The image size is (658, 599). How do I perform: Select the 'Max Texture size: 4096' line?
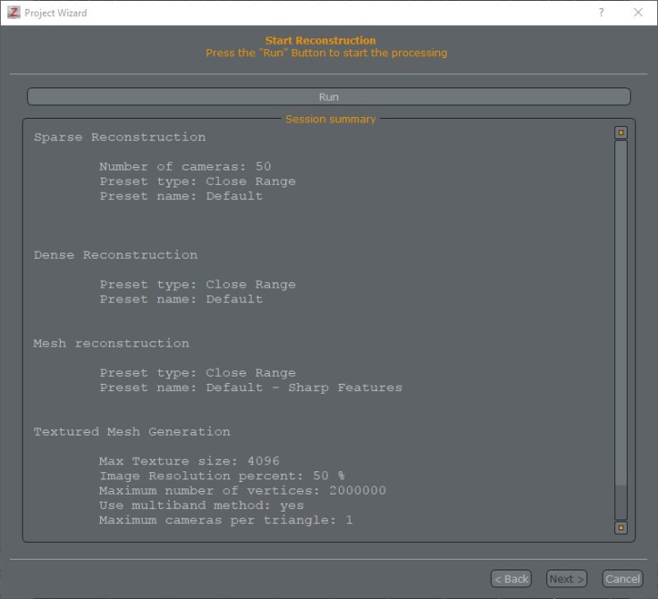click(x=189, y=461)
